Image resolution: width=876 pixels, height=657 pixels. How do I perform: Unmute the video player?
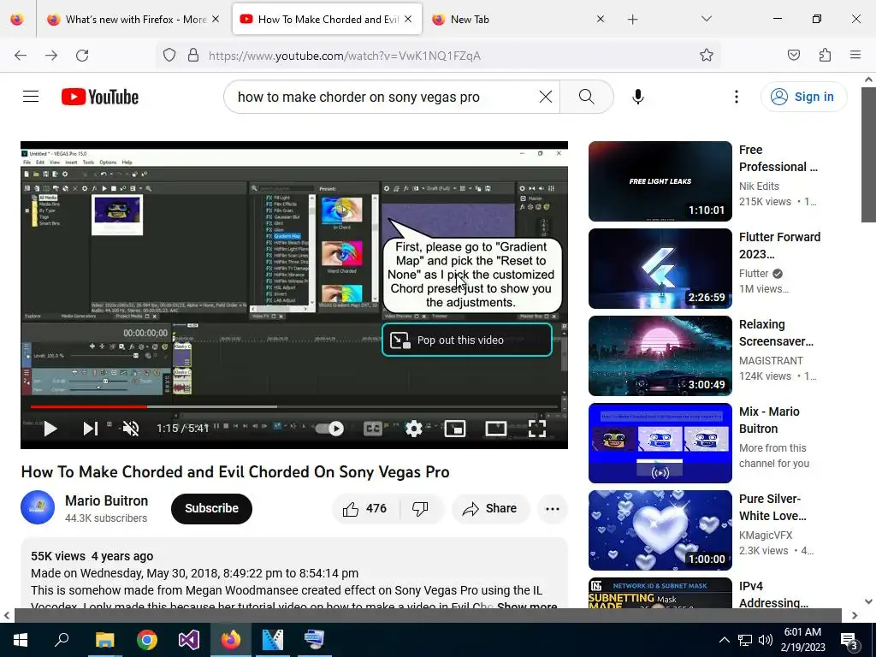[x=131, y=429]
